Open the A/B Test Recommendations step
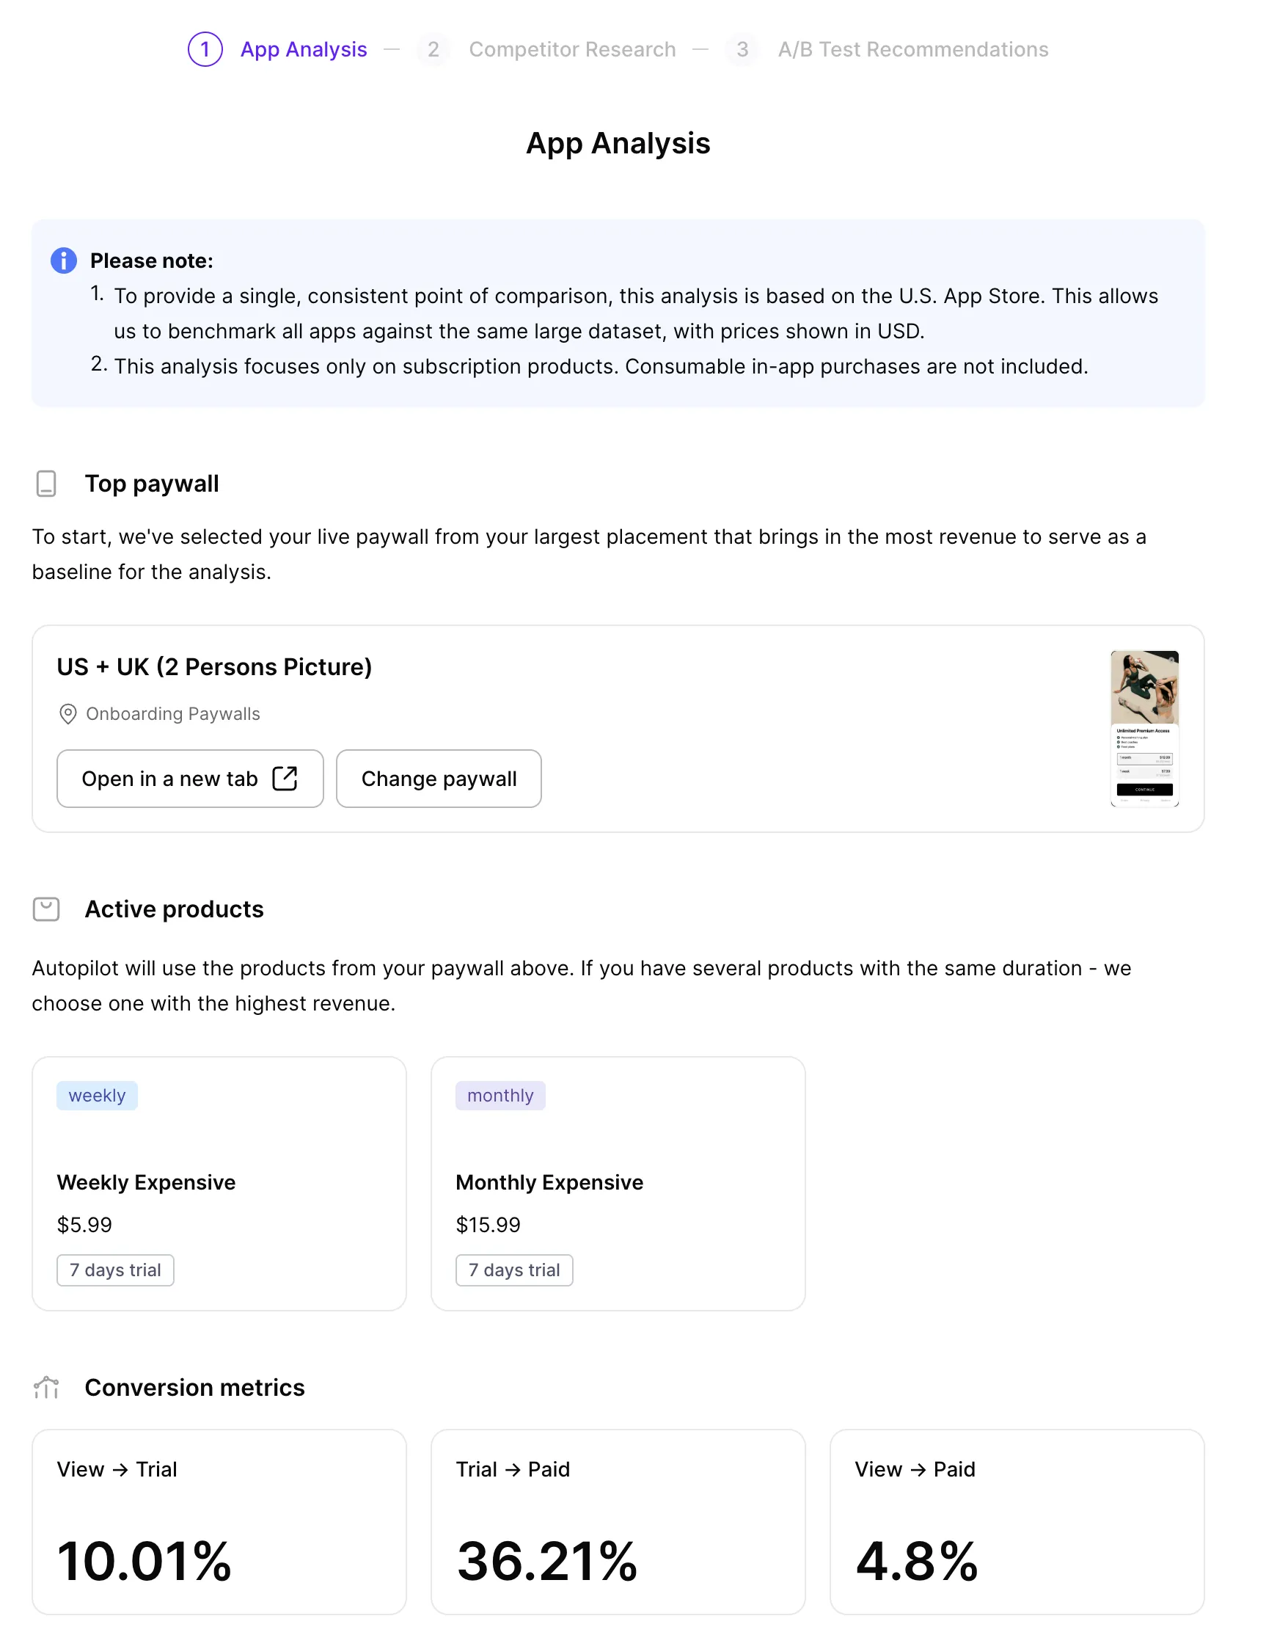Image resolution: width=1266 pixels, height=1649 pixels. (912, 50)
